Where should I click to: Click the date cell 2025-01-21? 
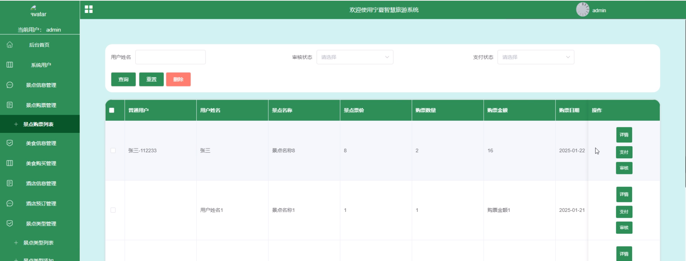pos(572,210)
